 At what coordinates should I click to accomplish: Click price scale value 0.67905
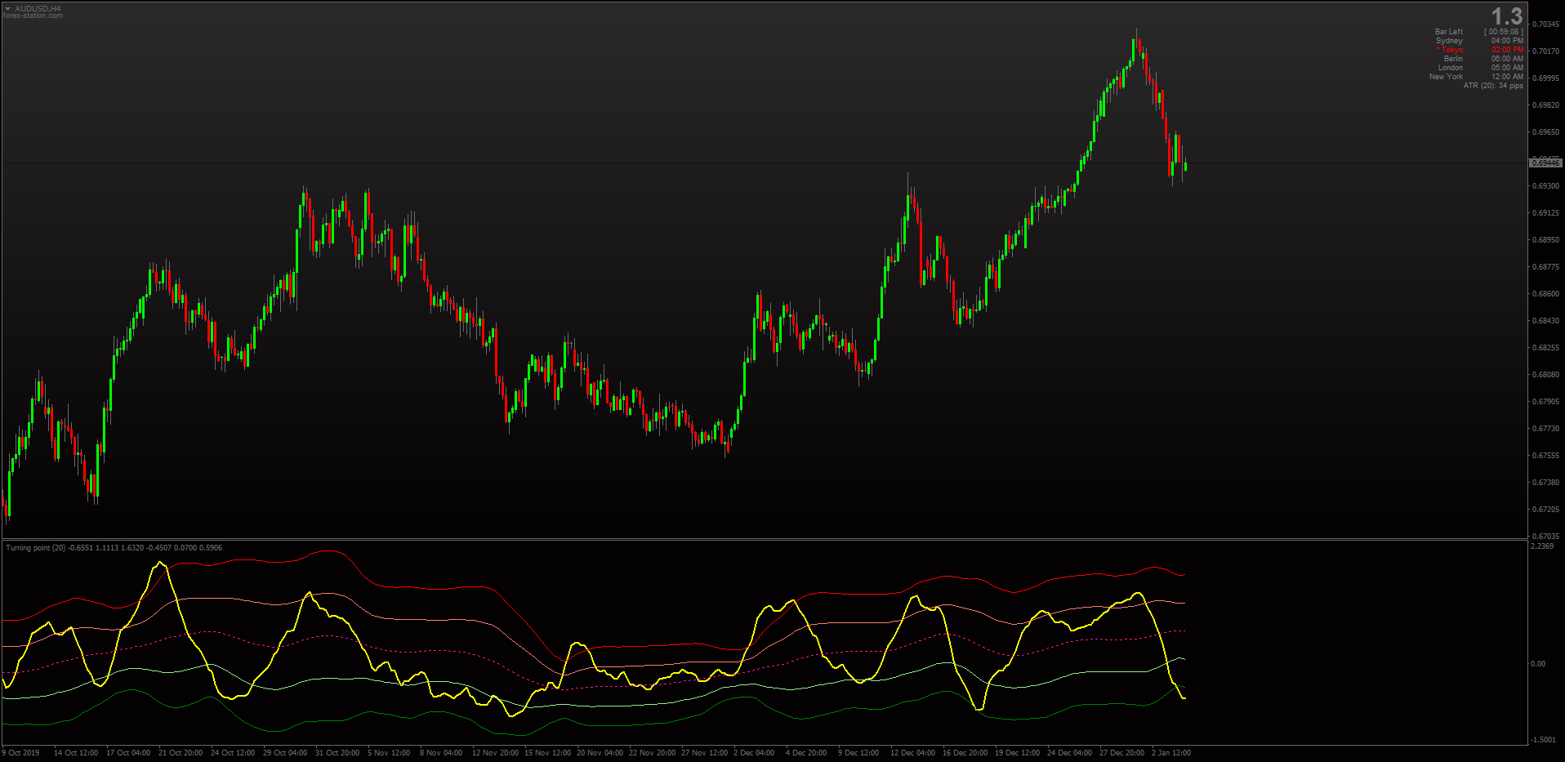1546,402
